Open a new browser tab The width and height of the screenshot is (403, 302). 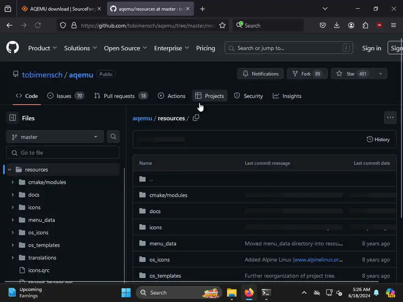(203, 9)
